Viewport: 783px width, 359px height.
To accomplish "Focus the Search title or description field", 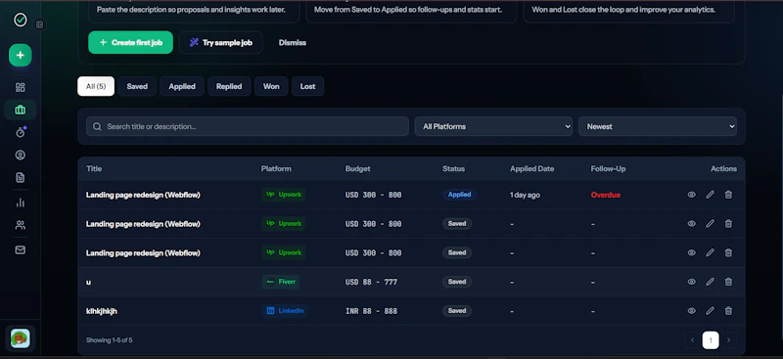I will click(248, 126).
